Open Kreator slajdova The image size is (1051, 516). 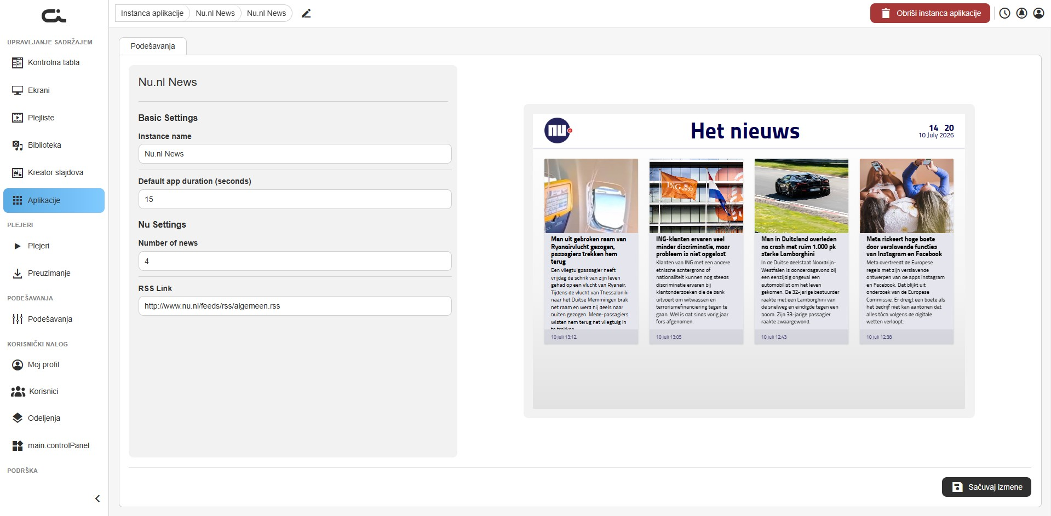(54, 172)
